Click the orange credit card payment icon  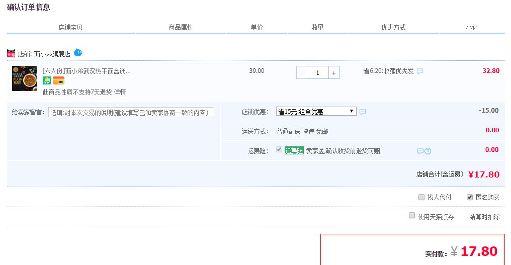58,80
